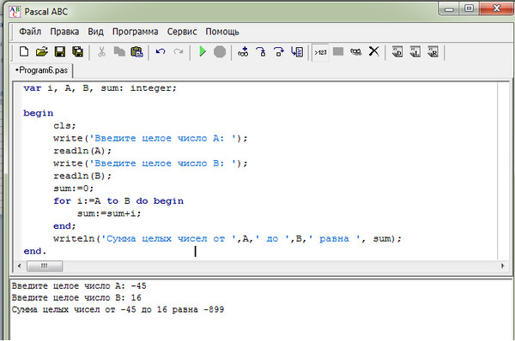The height and width of the screenshot is (341, 515).
Task: Click the toolbar icon labeled L
Action: (415, 51)
